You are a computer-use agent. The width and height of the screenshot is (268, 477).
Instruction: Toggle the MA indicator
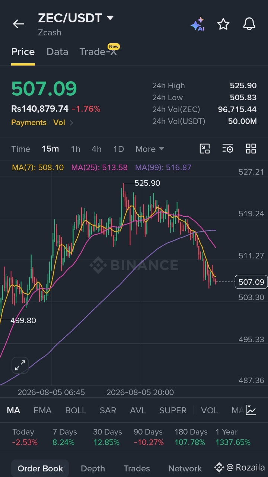click(13, 410)
